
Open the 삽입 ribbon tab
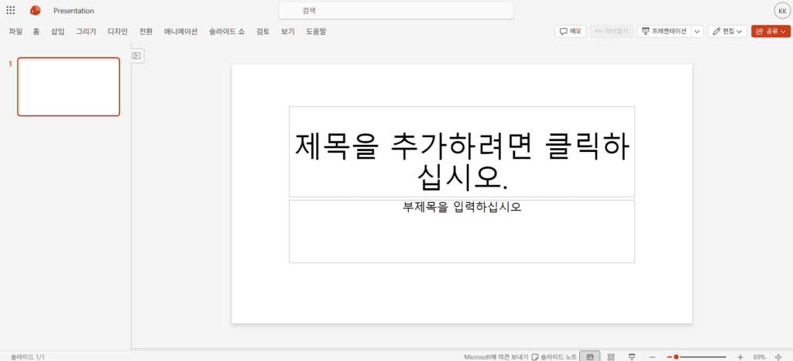pos(58,32)
